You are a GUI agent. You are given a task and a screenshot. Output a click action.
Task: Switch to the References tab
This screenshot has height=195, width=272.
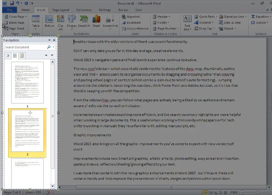(x=84, y=10)
